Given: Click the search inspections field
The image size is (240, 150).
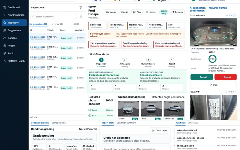Looking at the screenshot, I should (x=54, y=16).
